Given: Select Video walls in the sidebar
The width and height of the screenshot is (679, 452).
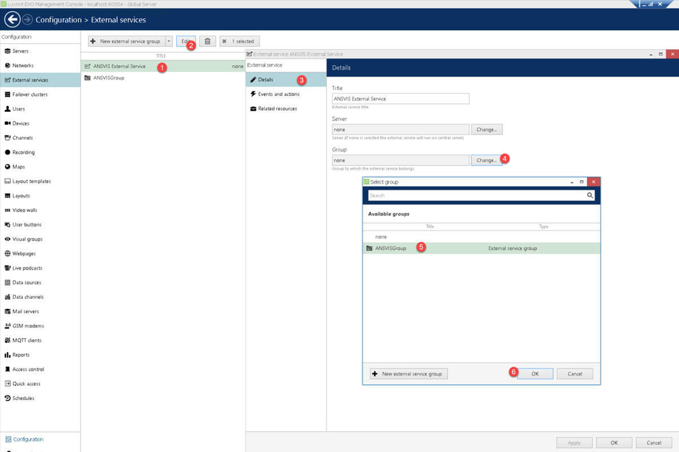Looking at the screenshot, I should coord(24,210).
